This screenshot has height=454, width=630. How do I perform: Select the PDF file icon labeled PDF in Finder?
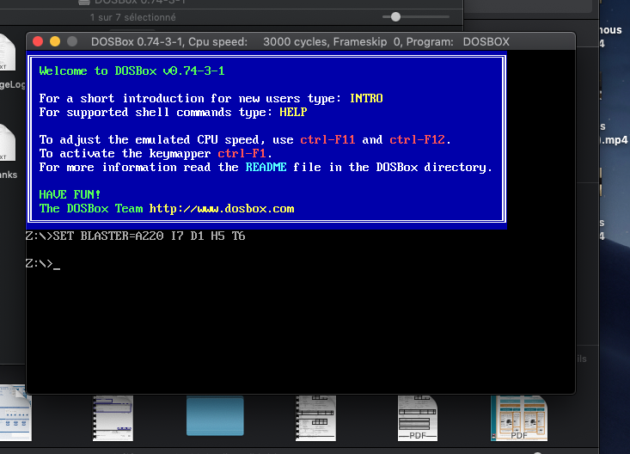pos(418,418)
